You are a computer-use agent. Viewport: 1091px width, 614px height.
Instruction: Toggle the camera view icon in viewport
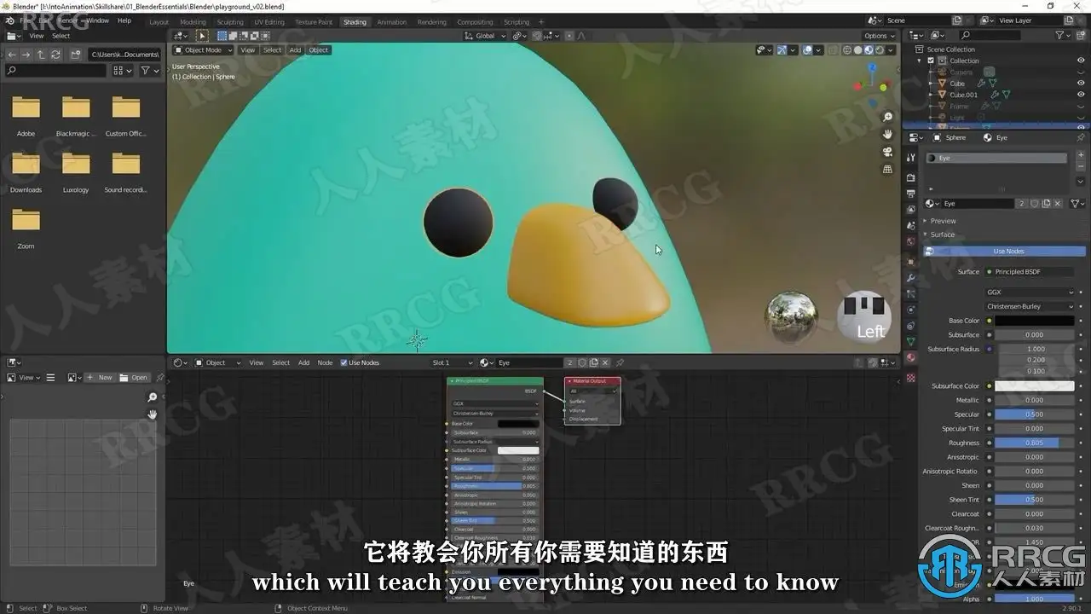pos(887,152)
